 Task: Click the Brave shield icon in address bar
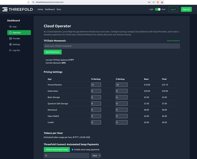point(158,2)
